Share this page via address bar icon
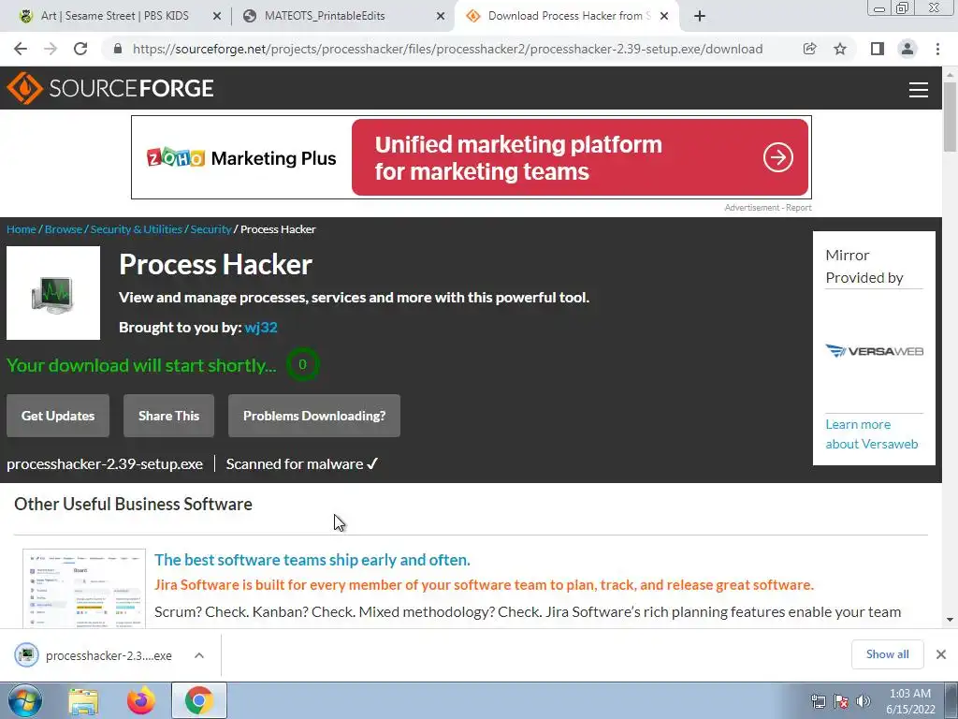 point(809,49)
